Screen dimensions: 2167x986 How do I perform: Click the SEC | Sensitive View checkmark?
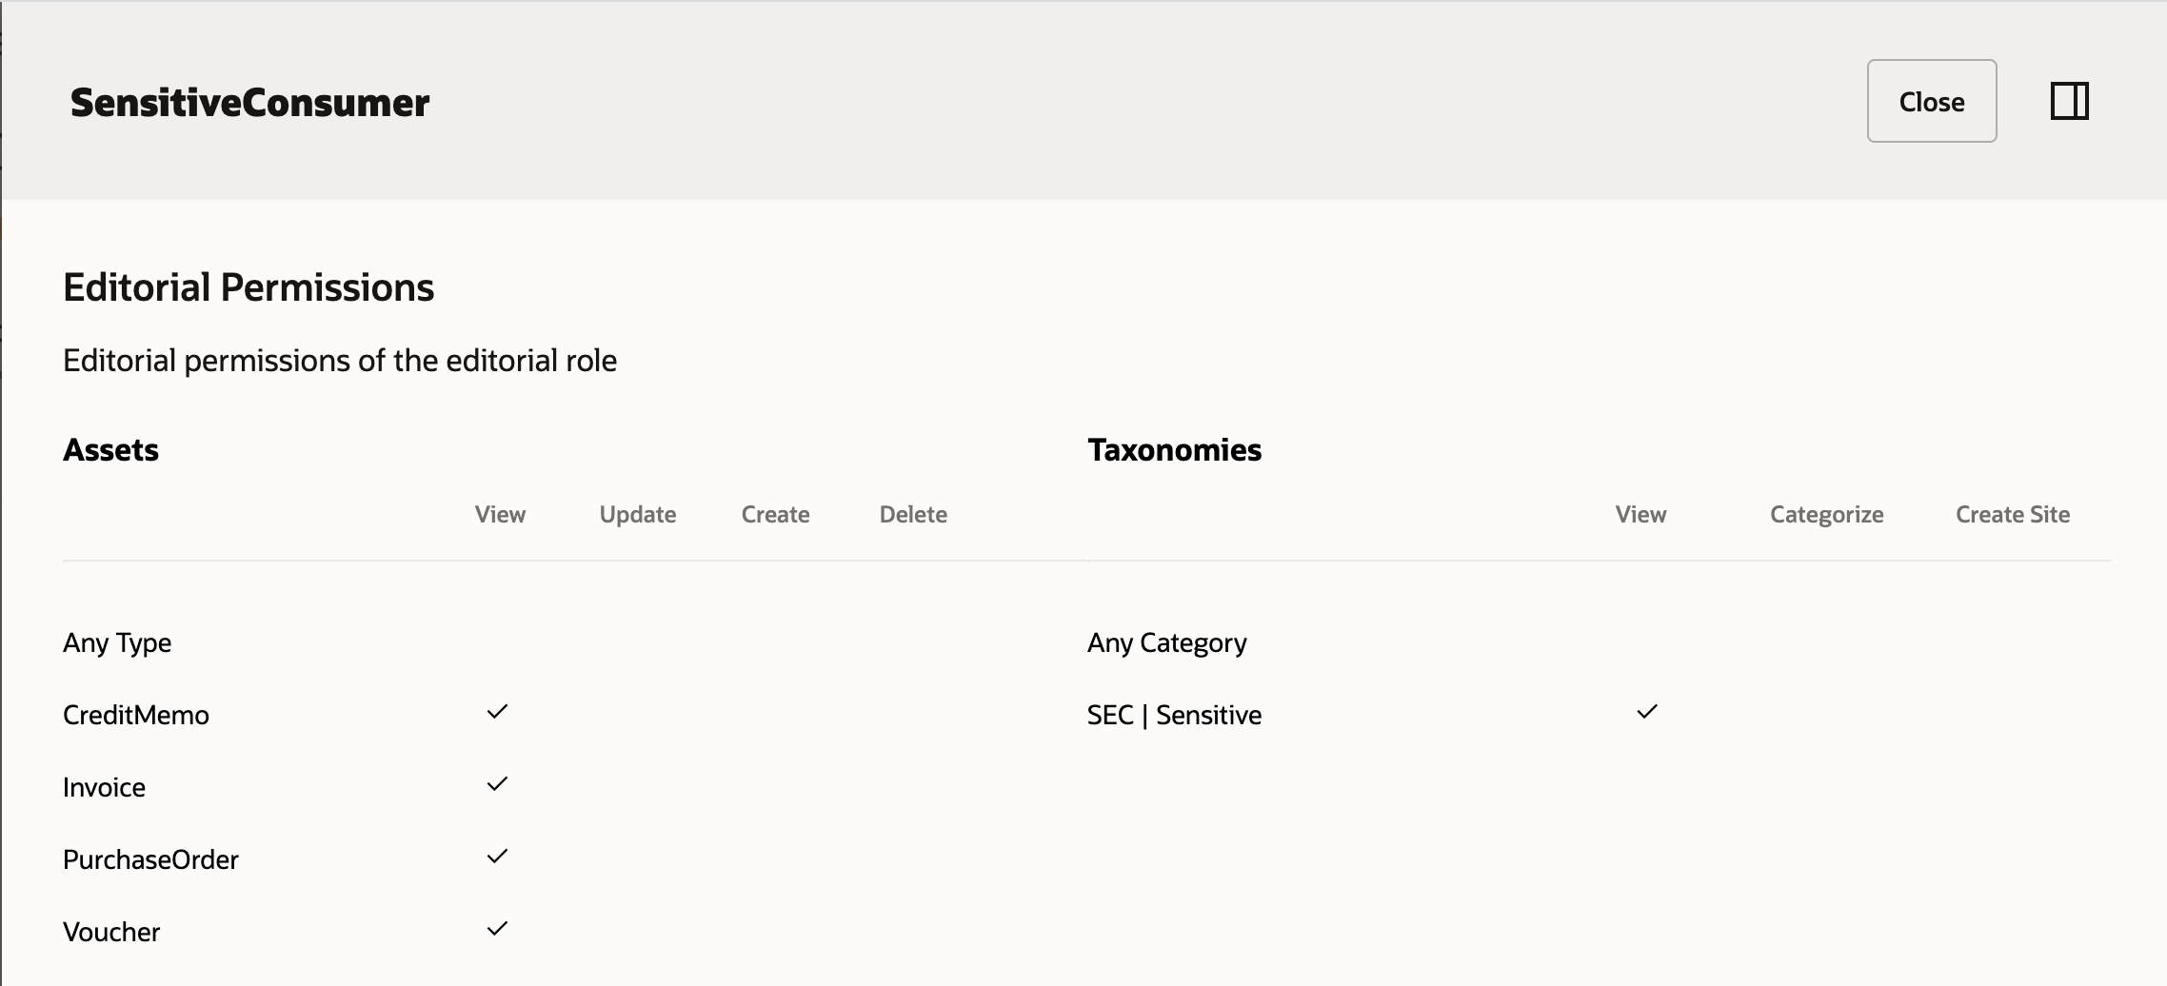click(1647, 712)
